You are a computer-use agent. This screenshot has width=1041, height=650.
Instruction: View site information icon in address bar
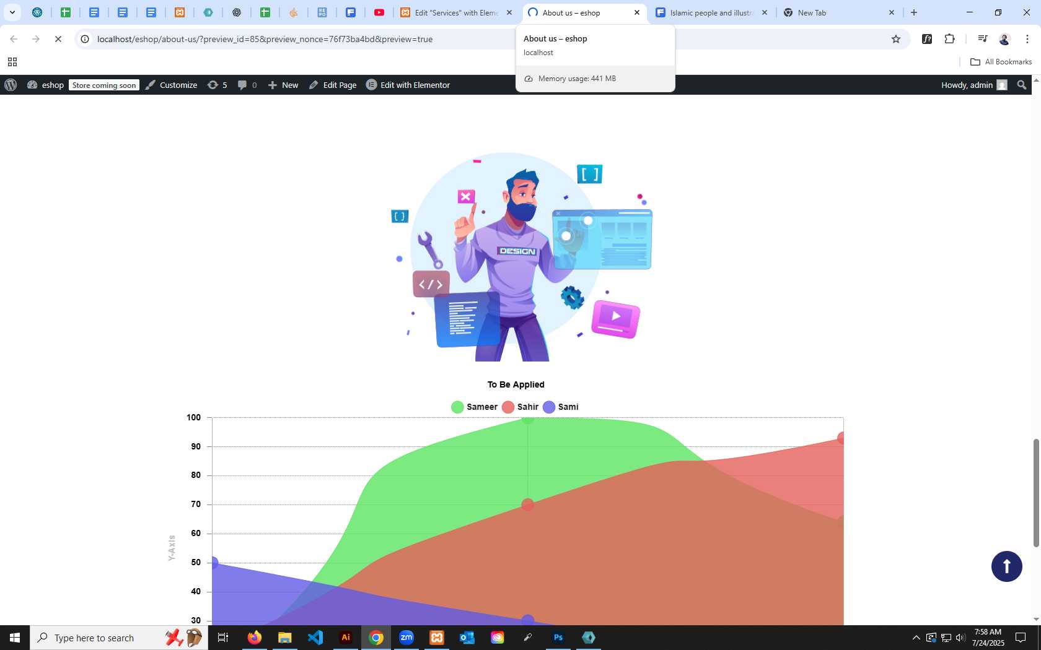pos(85,39)
